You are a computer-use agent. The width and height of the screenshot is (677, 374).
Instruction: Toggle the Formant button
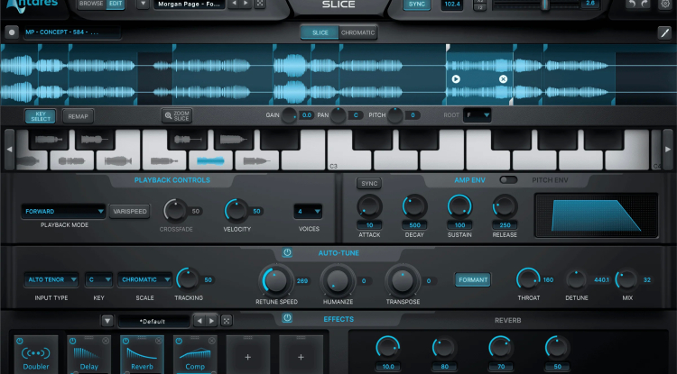point(473,280)
